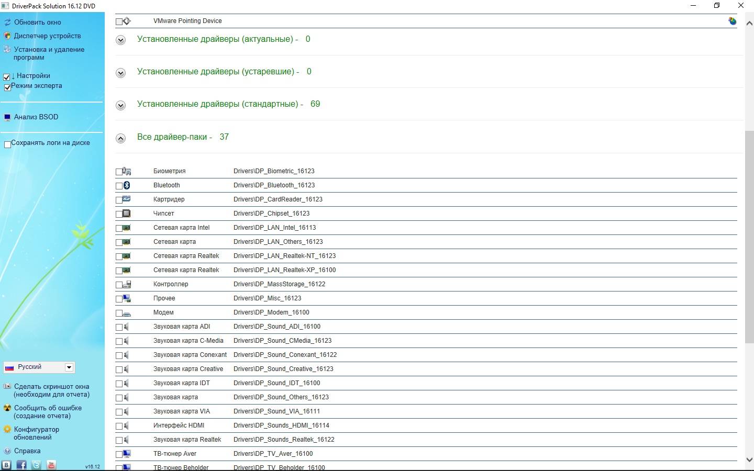Image resolution: width=754 pixels, height=471 pixels.
Task: Open Диспетчер устройств from sidebar
Action: [x=47, y=36]
